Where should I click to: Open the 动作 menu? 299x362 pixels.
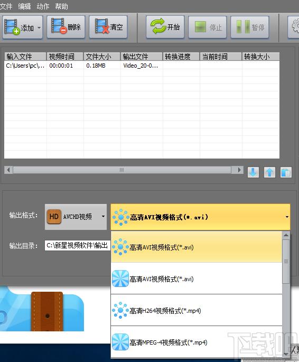pyautogui.click(x=43, y=6)
